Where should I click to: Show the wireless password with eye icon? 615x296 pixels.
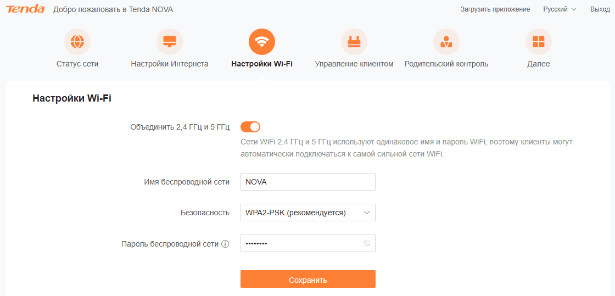pyautogui.click(x=367, y=243)
